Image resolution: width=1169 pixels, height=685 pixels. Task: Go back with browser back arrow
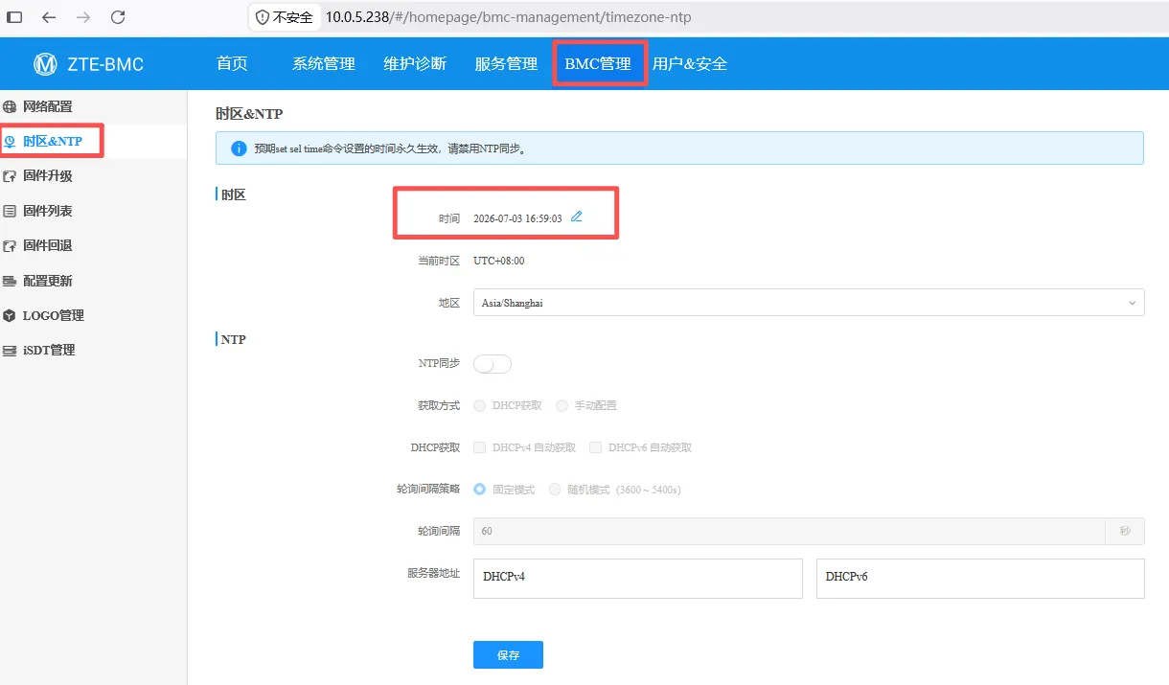(49, 17)
